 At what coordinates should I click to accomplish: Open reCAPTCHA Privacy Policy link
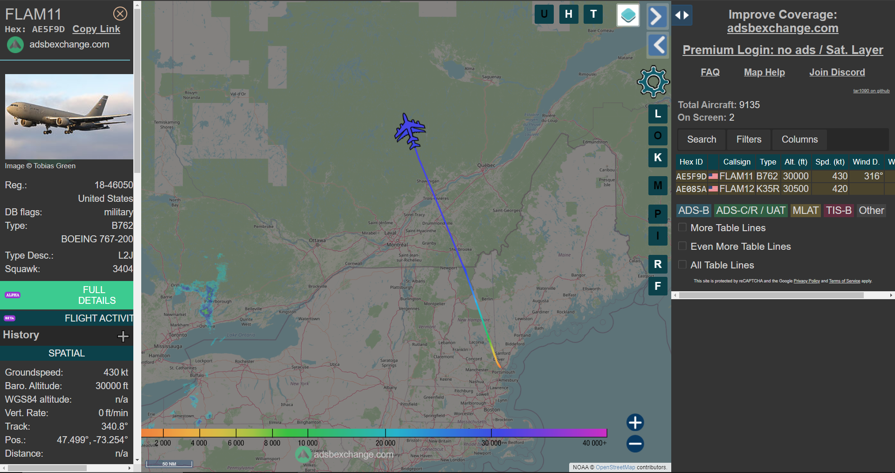[x=806, y=281]
